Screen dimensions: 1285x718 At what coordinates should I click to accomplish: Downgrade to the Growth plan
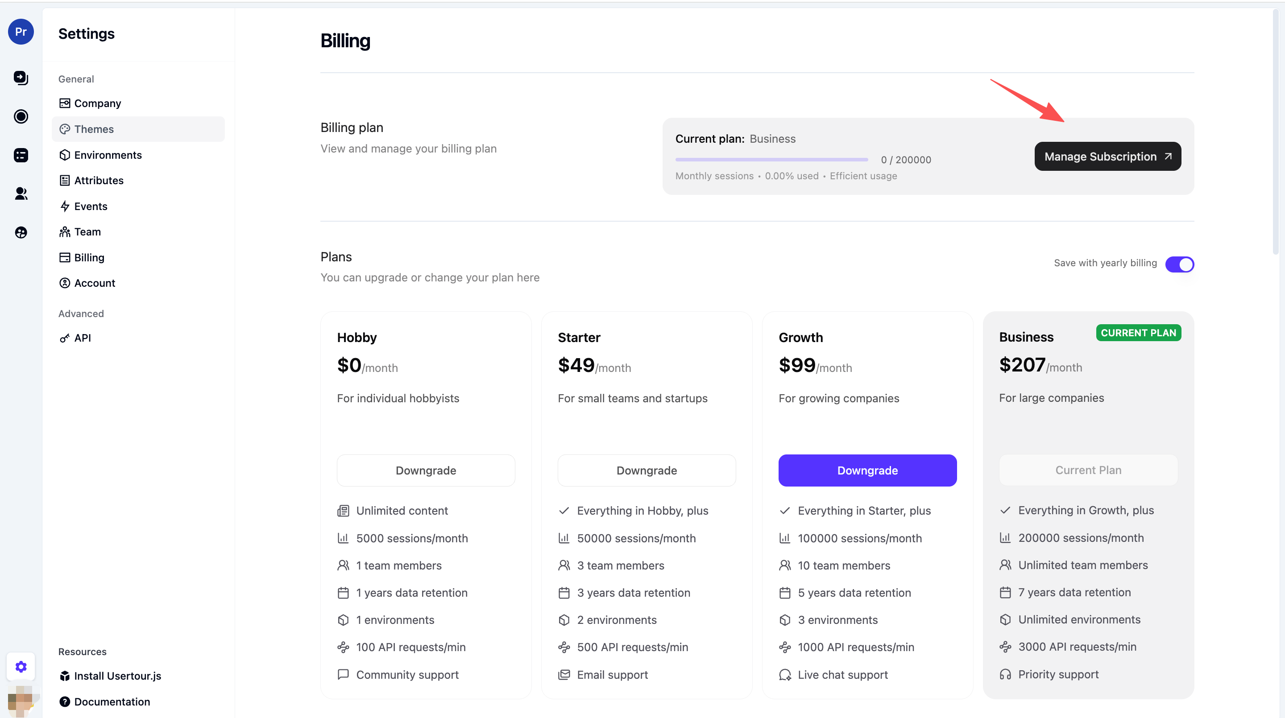coord(867,470)
